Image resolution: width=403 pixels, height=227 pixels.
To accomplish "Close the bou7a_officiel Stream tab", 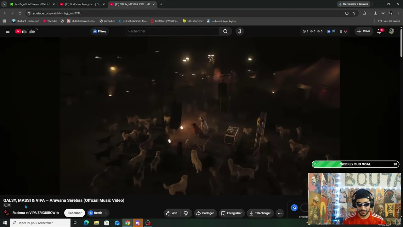I will pos(54,4).
